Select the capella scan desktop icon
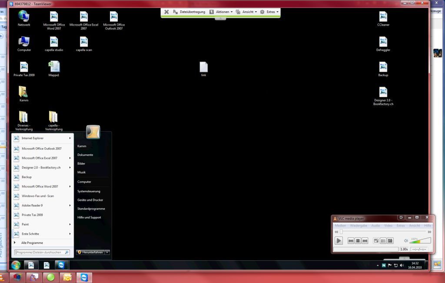Image resolution: width=445 pixels, height=283 pixels. coord(84,44)
